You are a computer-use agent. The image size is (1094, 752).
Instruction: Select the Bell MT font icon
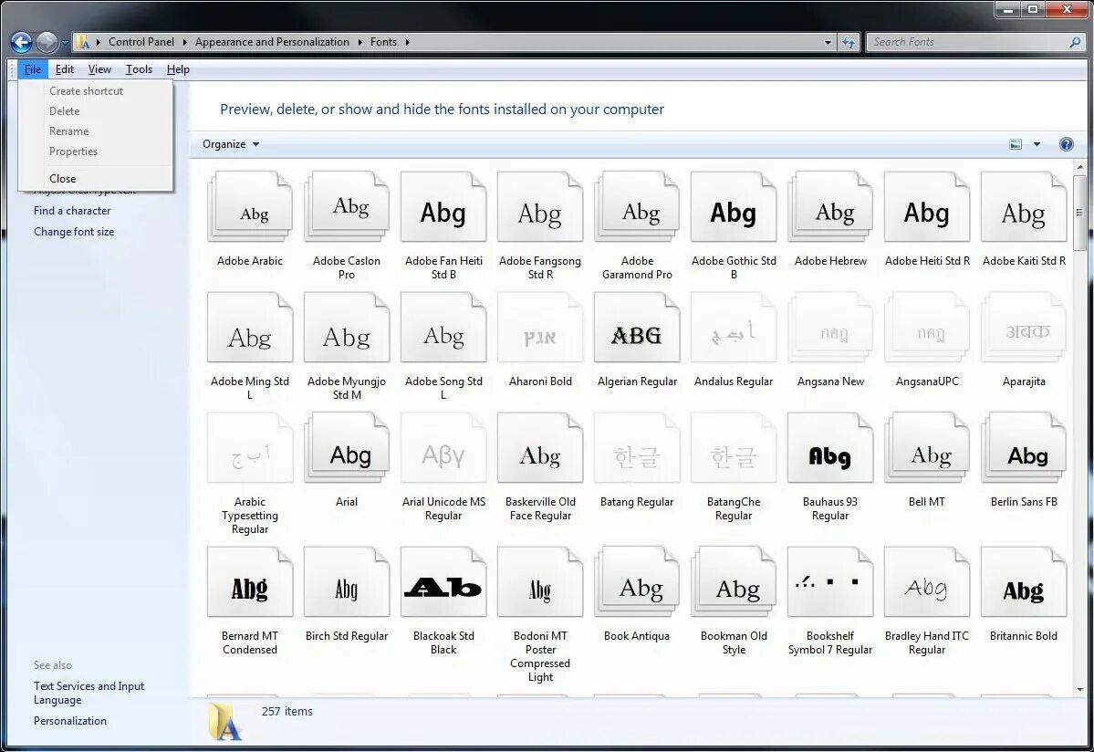[926, 447]
